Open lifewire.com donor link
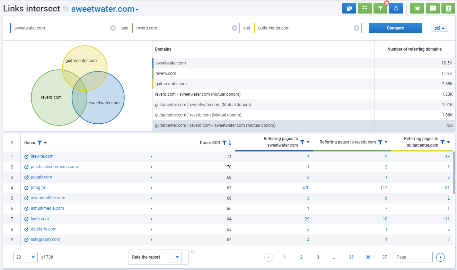The image size is (457, 270). 42,156
